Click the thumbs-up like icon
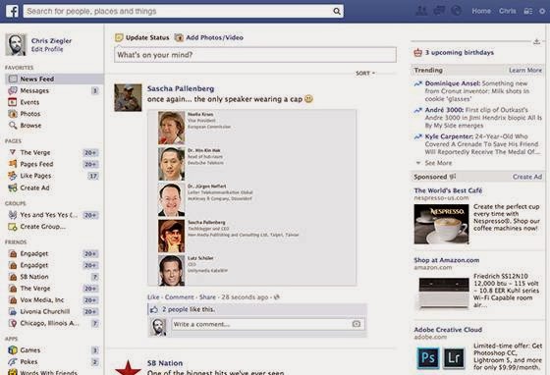 (x=154, y=309)
